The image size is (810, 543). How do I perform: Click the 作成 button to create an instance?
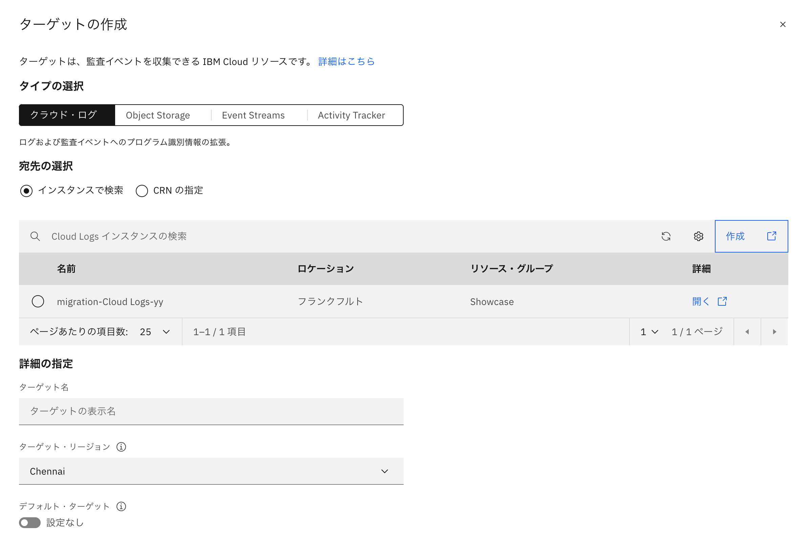736,236
